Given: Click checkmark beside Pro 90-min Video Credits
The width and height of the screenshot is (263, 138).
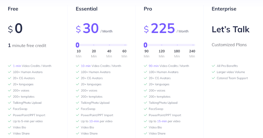Looking at the screenshot, I should click(145, 66).
